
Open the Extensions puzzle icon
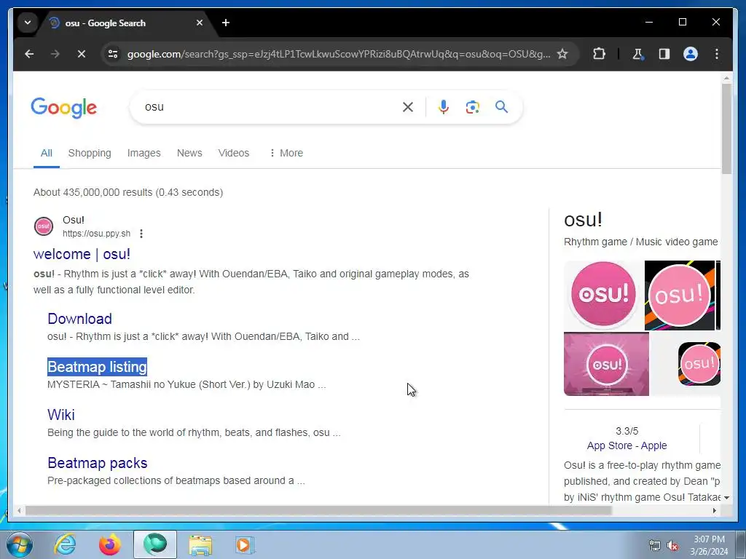(x=599, y=54)
